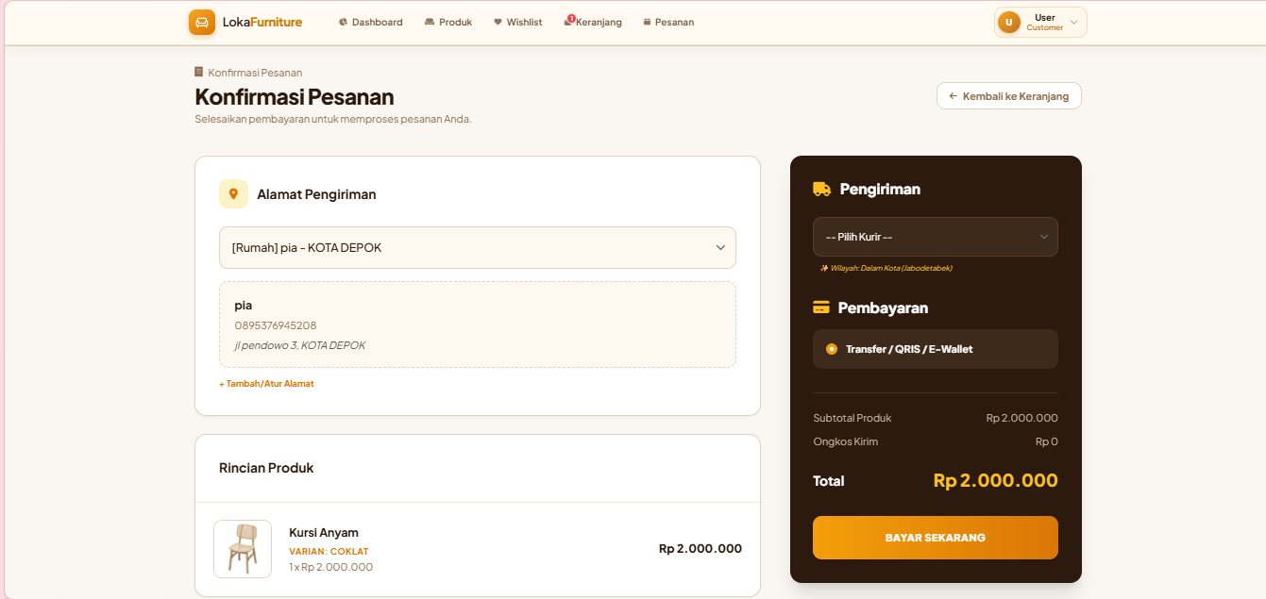The height and width of the screenshot is (599, 1266).
Task: Open the Keranjang cart page
Action: pyautogui.click(x=593, y=22)
